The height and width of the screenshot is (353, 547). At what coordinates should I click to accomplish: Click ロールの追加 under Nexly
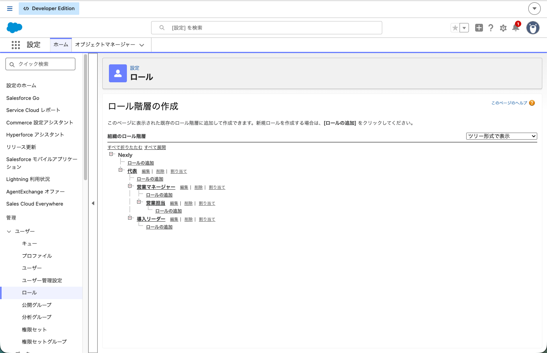(x=141, y=163)
